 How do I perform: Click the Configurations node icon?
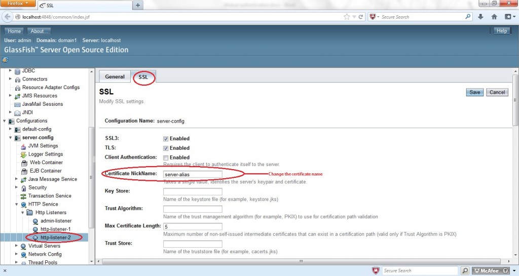coord(12,121)
